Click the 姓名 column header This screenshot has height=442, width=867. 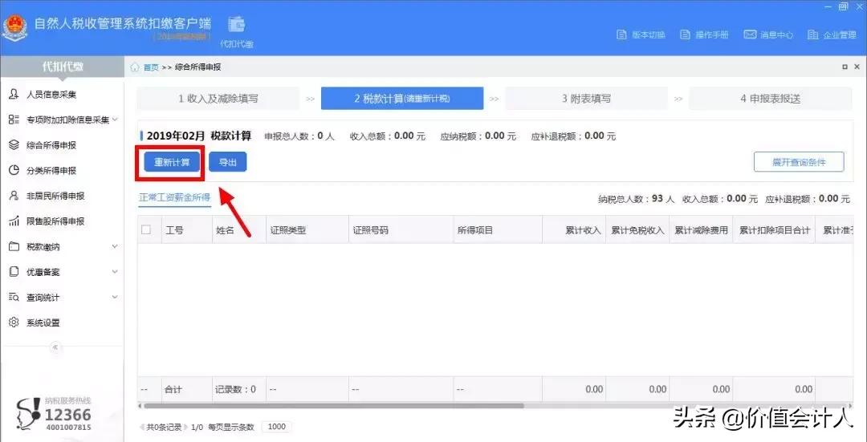[239, 230]
